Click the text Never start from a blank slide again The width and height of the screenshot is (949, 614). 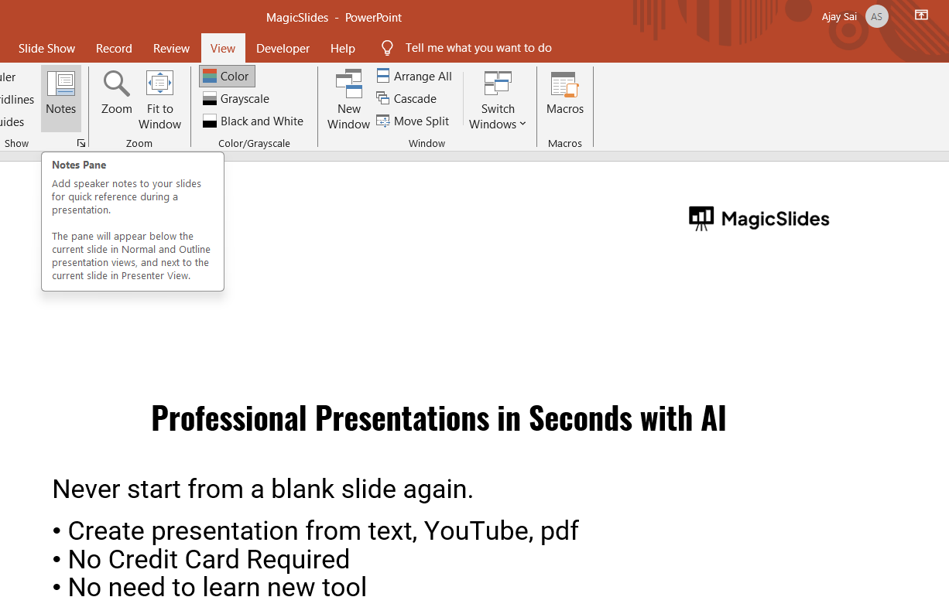[x=263, y=489]
